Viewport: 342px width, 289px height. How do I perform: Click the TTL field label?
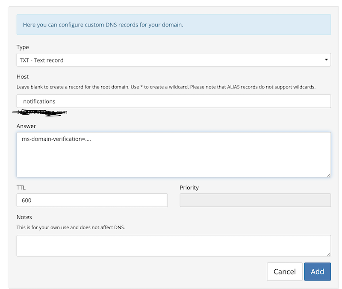21,187
